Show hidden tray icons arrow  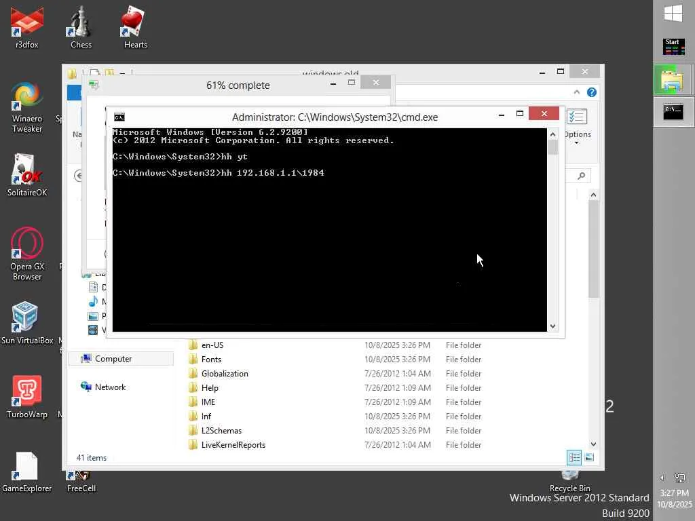(x=662, y=478)
